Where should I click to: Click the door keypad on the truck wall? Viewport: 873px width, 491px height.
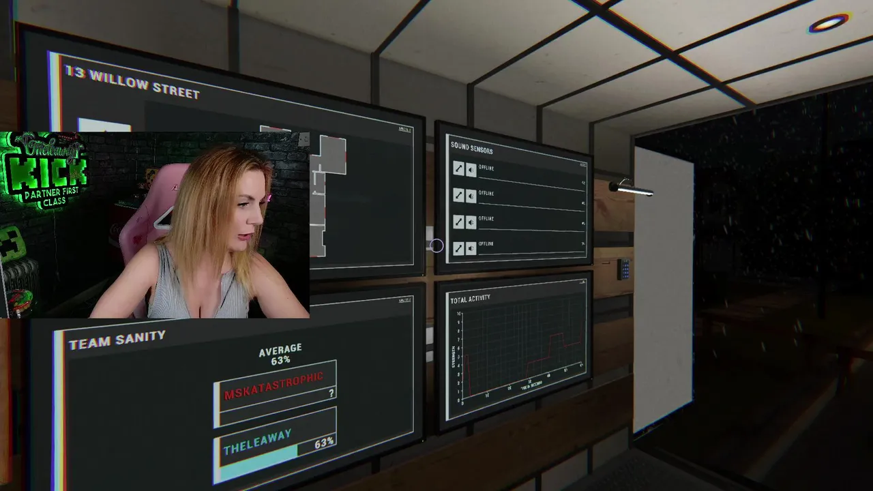[x=624, y=269]
